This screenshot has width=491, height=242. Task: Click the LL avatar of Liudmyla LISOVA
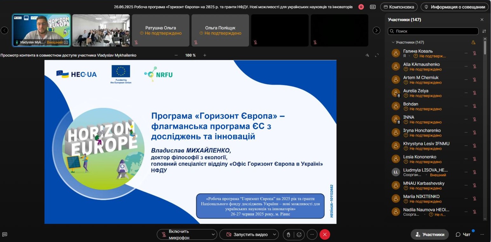(x=396, y=172)
